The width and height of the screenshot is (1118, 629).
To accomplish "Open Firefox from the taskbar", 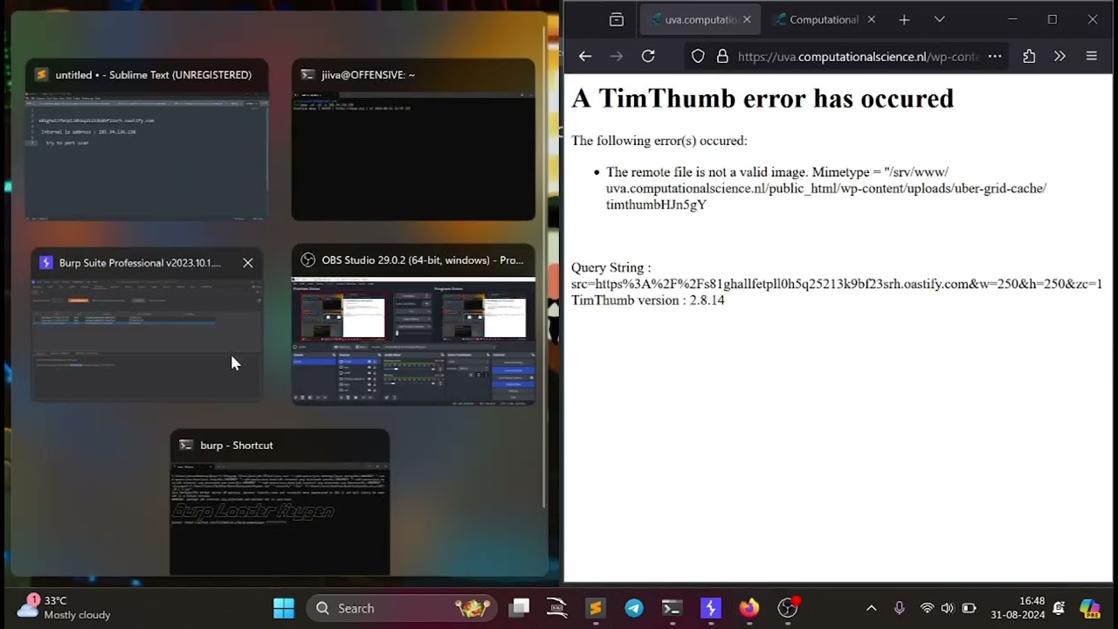I will click(x=749, y=608).
